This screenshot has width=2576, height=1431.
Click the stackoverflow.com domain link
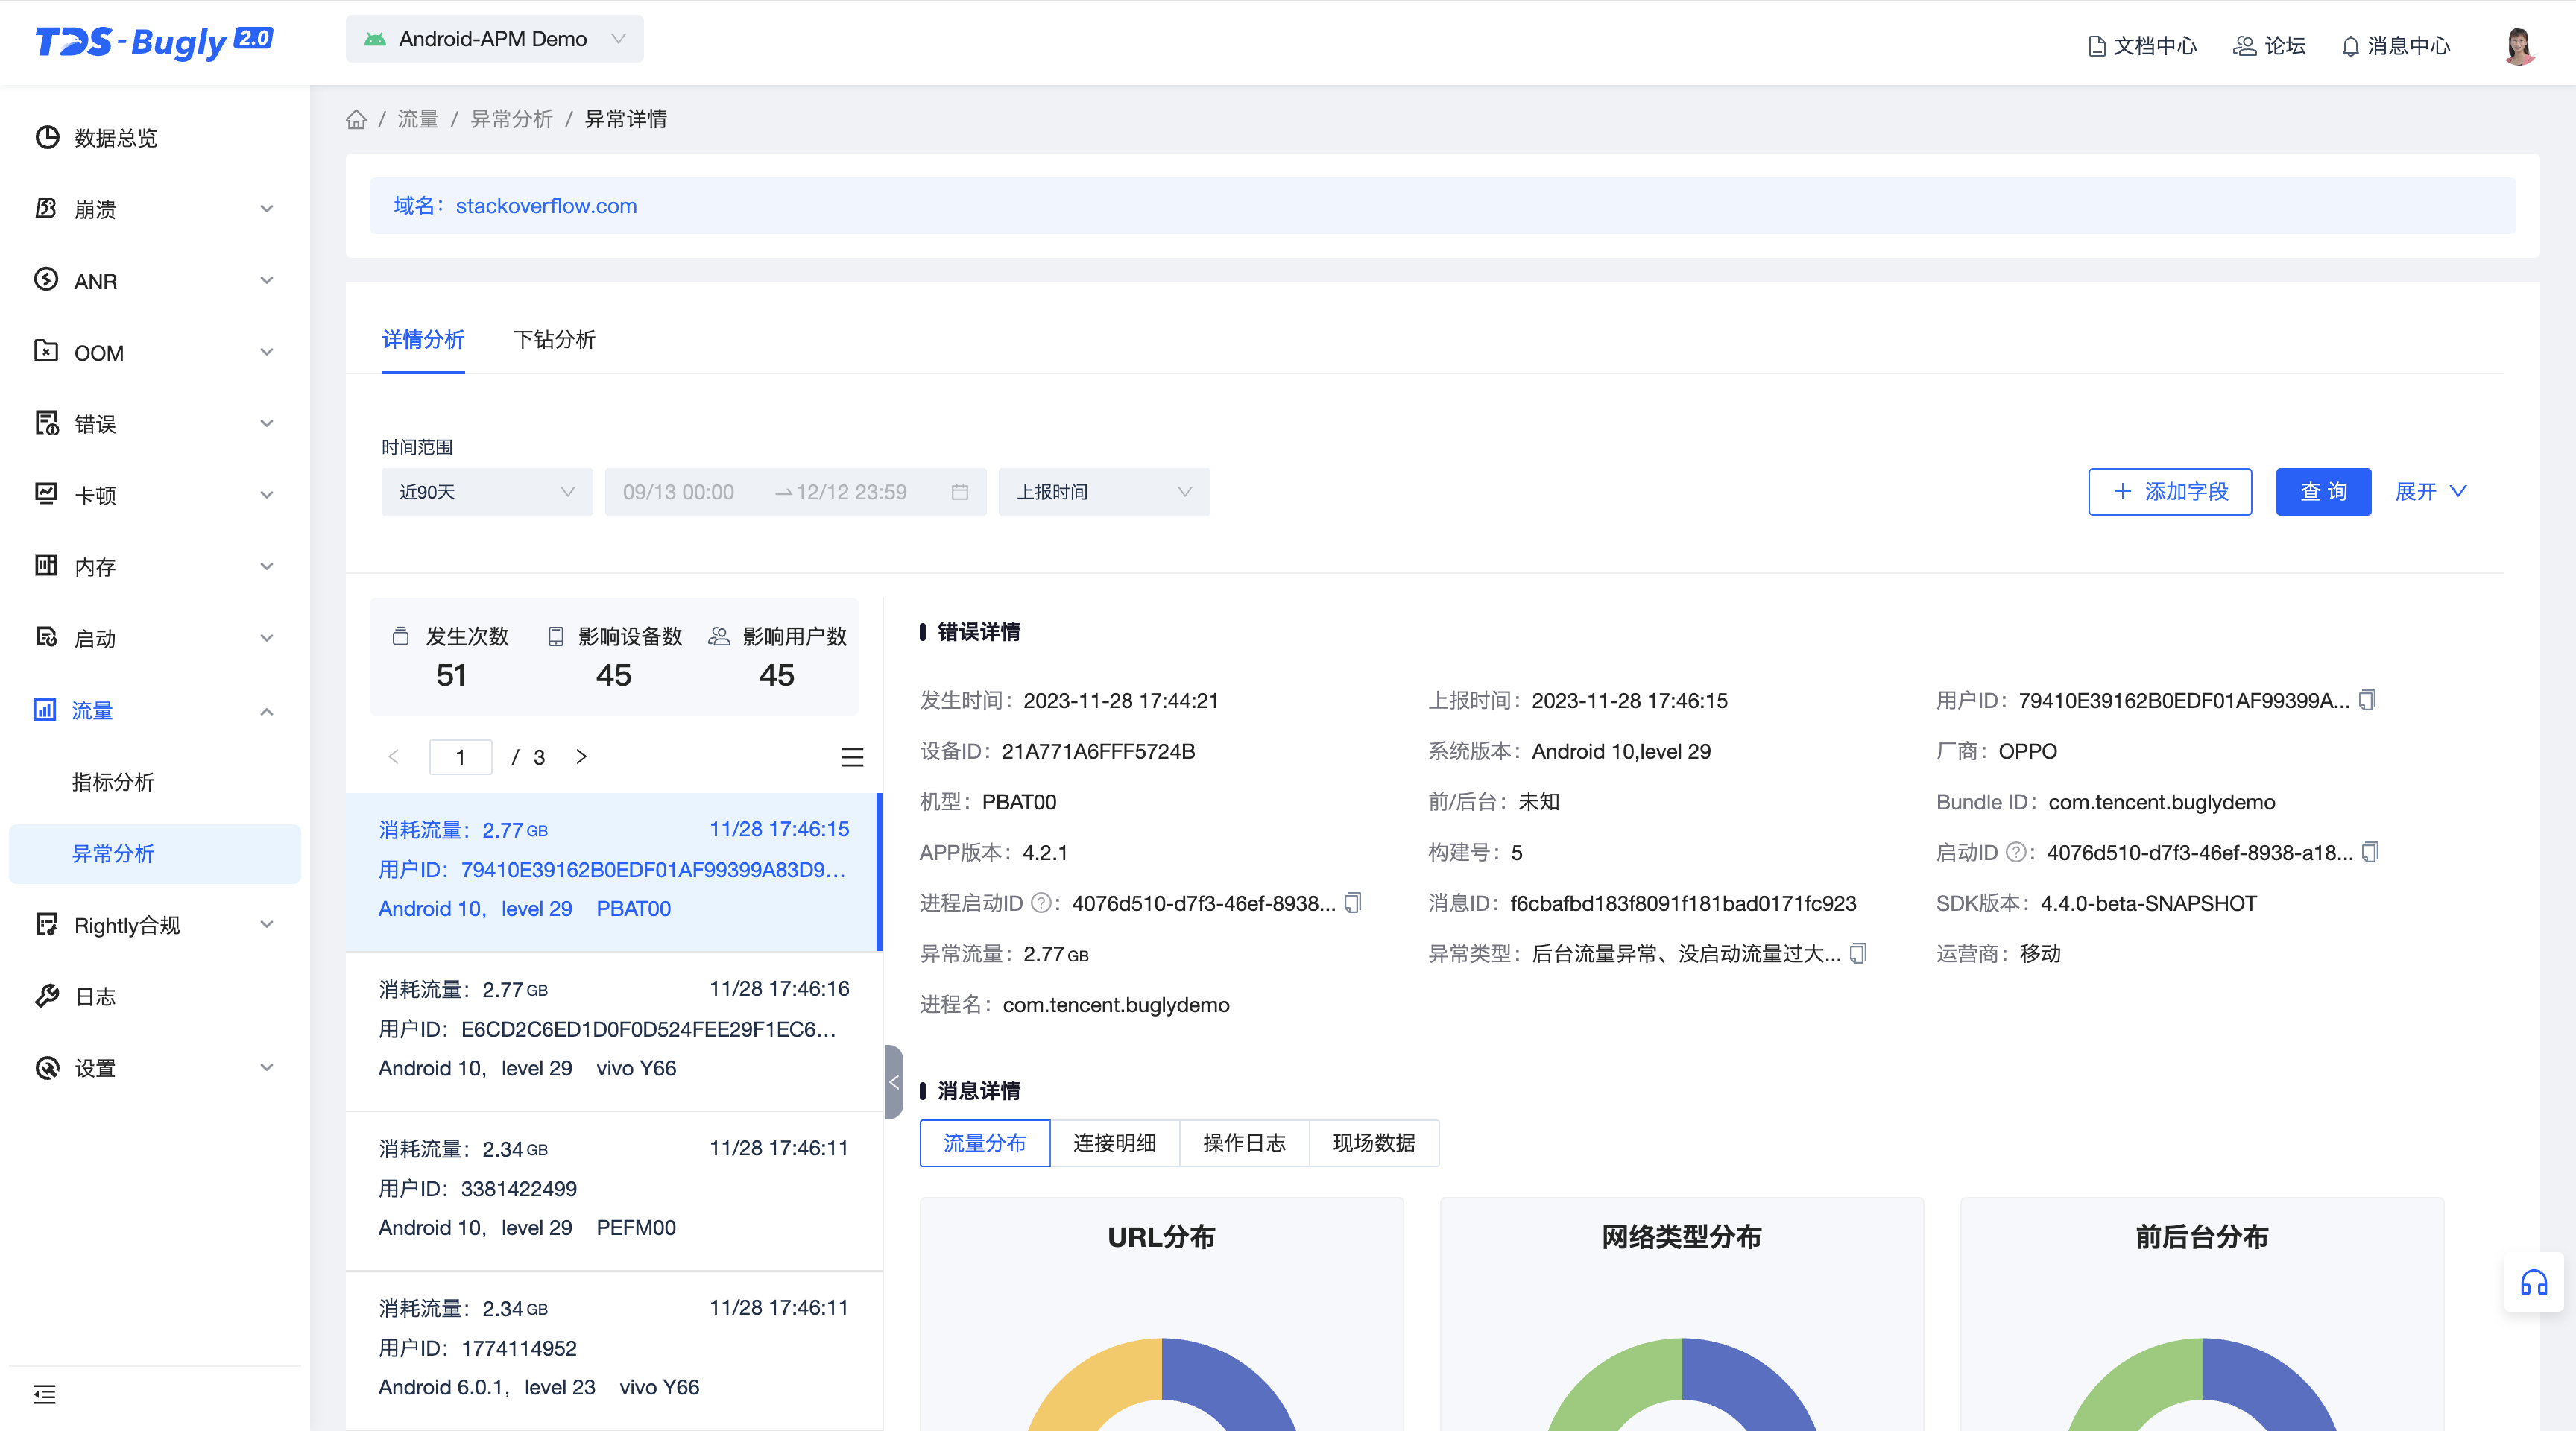pos(546,206)
